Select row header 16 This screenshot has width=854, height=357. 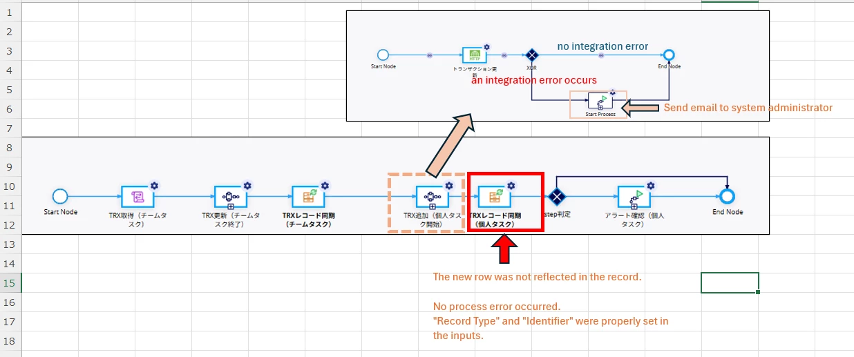pyautogui.click(x=10, y=302)
